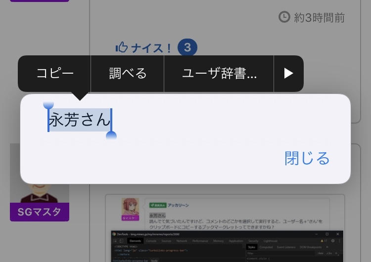This screenshot has height=262, width=371.
Task: Click the Console tab in DevTools
Action: pos(151,241)
